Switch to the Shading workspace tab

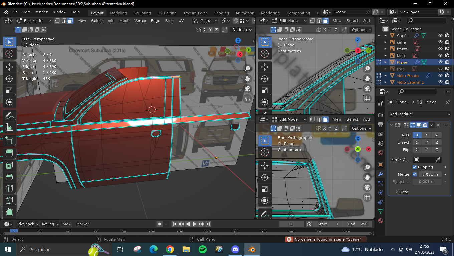[x=221, y=13]
